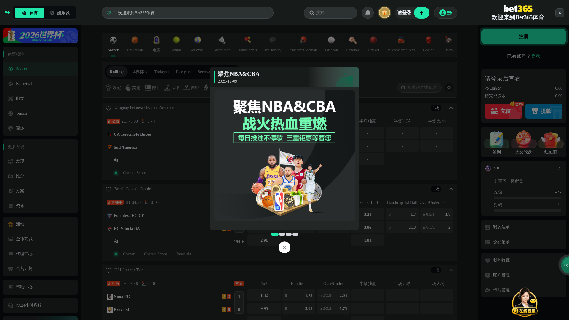Collapse the left sidebar menu icon

point(7,12)
